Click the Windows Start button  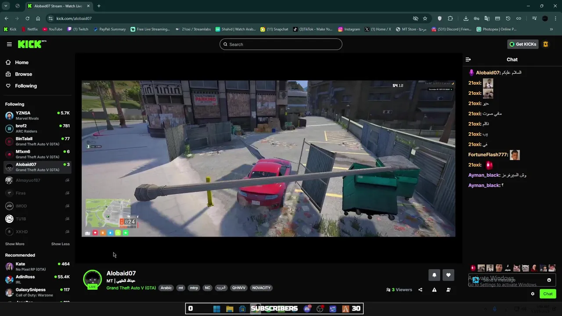pyautogui.click(x=216, y=309)
